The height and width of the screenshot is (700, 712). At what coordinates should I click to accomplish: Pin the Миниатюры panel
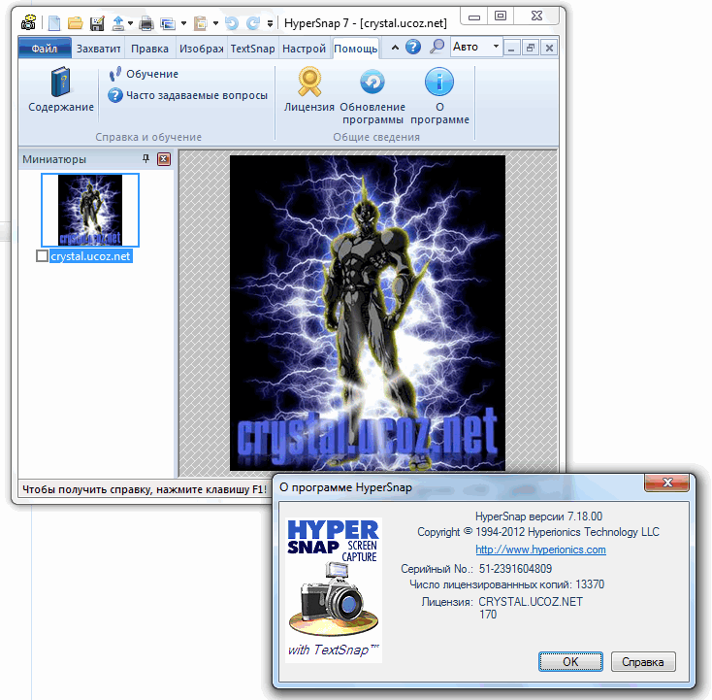coord(146,158)
